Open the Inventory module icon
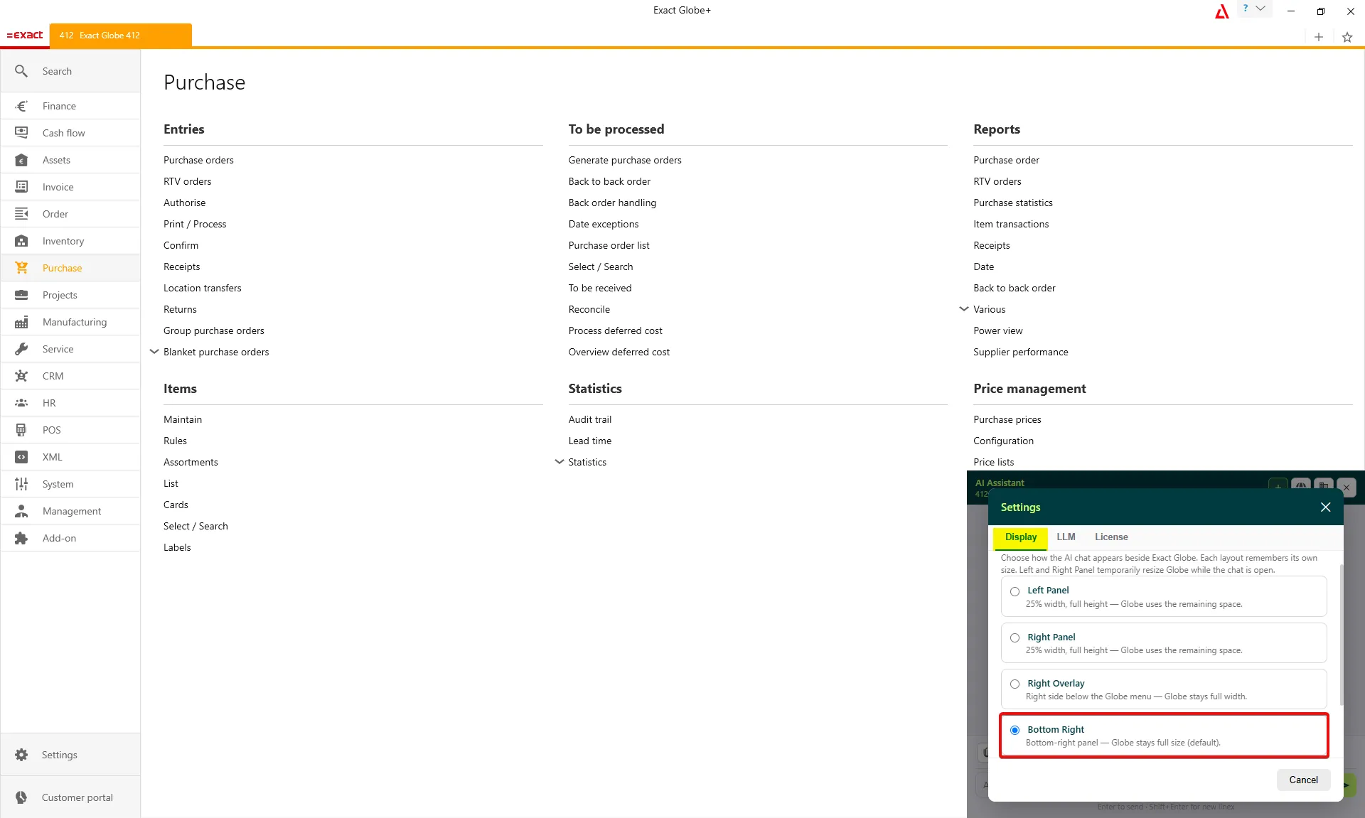The height and width of the screenshot is (818, 1365). point(21,241)
